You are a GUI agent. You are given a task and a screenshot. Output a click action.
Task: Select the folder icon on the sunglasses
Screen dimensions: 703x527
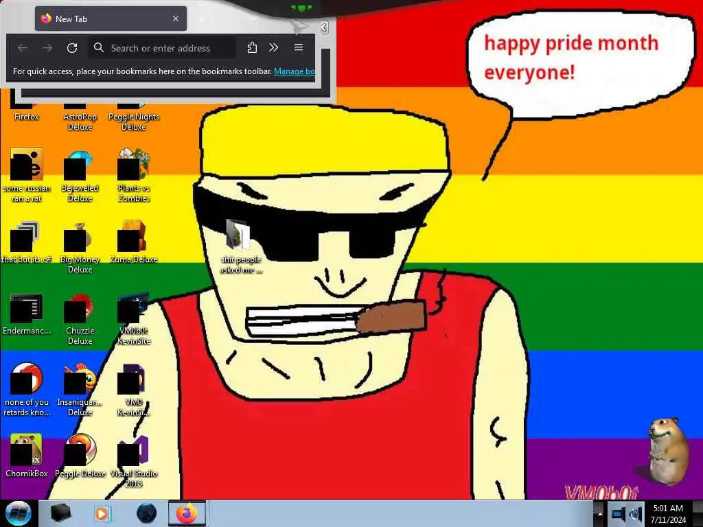240,246
